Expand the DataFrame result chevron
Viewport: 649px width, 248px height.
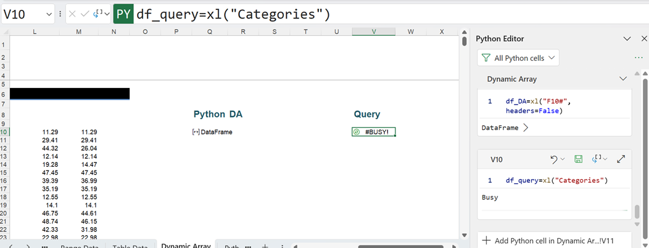pyautogui.click(x=526, y=128)
